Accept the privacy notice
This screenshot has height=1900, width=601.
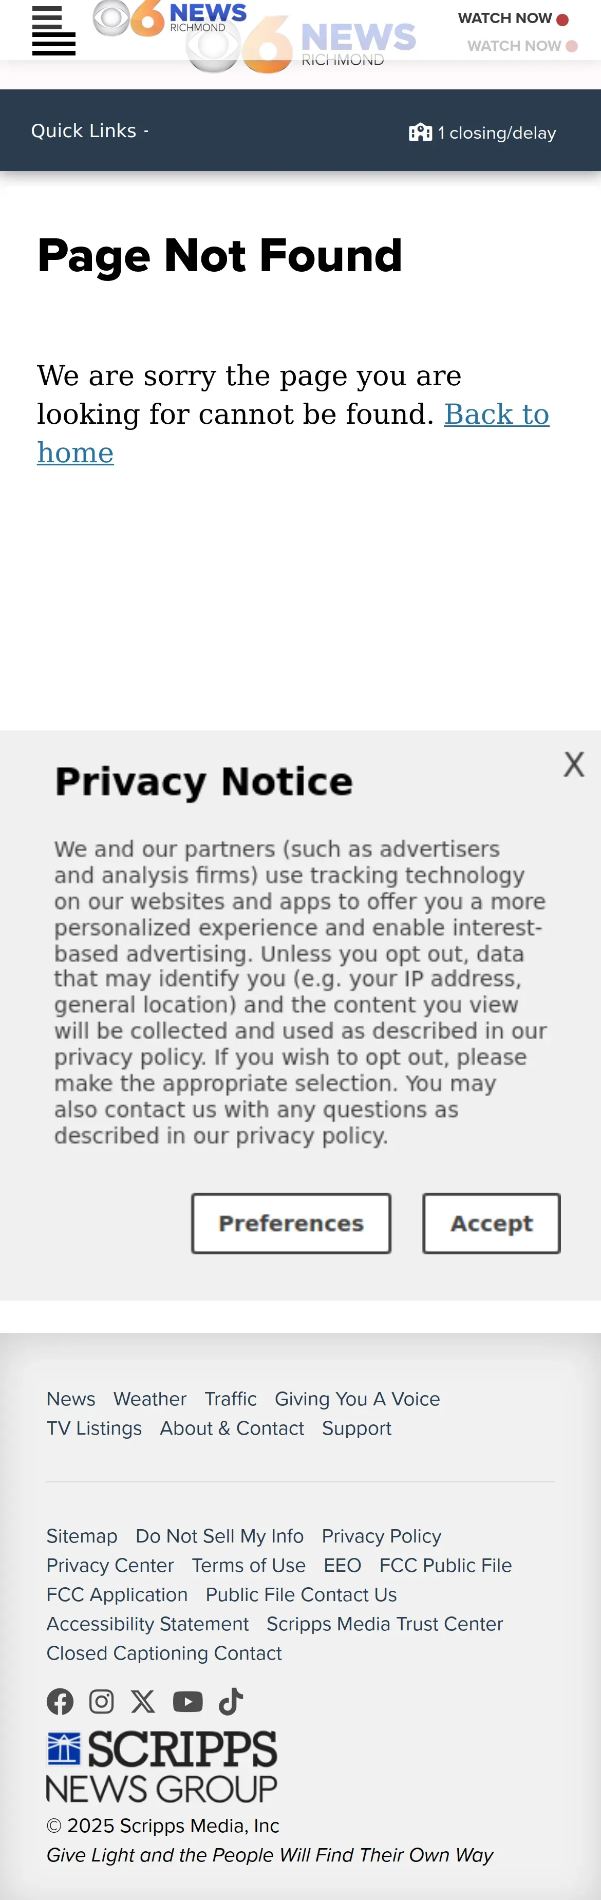pos(491,1223)
